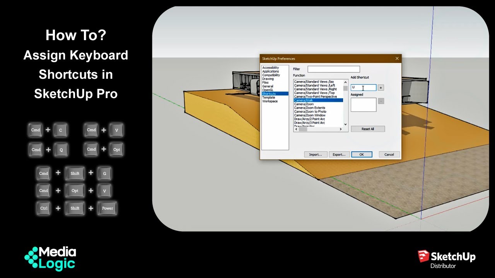Click the Import... button
This screenshot has width=495, height=278.
pyautogui.click(x=316, y=154)
